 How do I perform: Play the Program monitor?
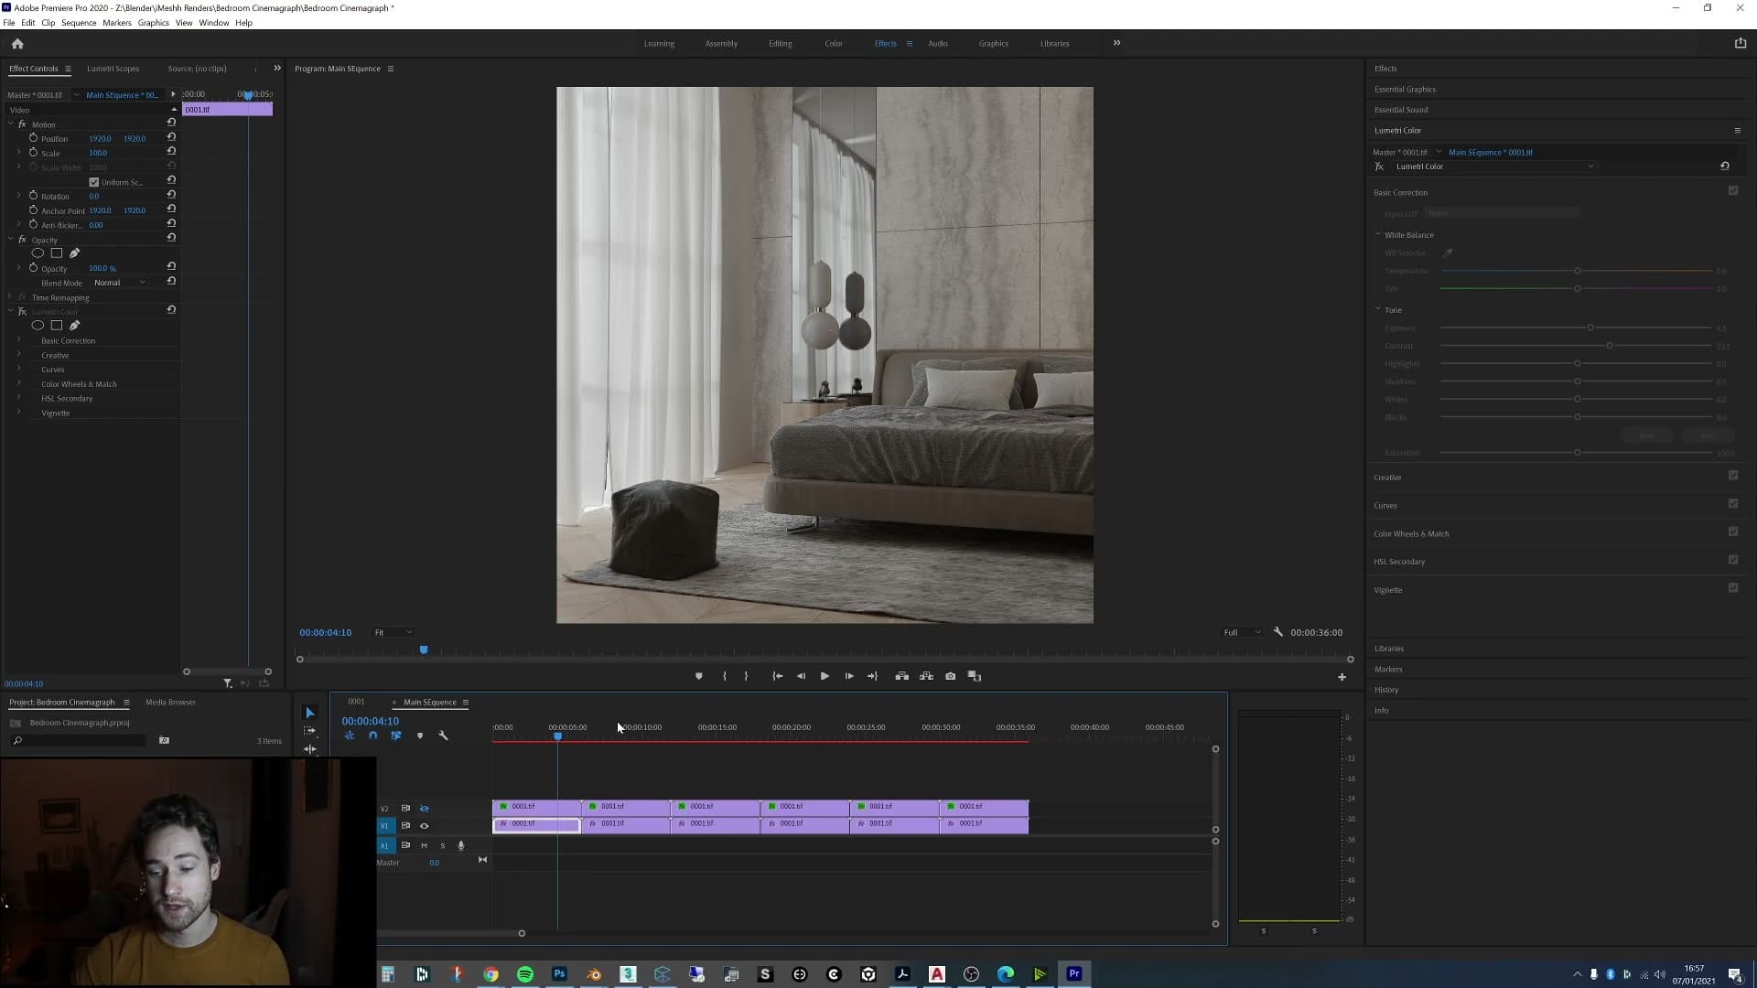[825, 676]
